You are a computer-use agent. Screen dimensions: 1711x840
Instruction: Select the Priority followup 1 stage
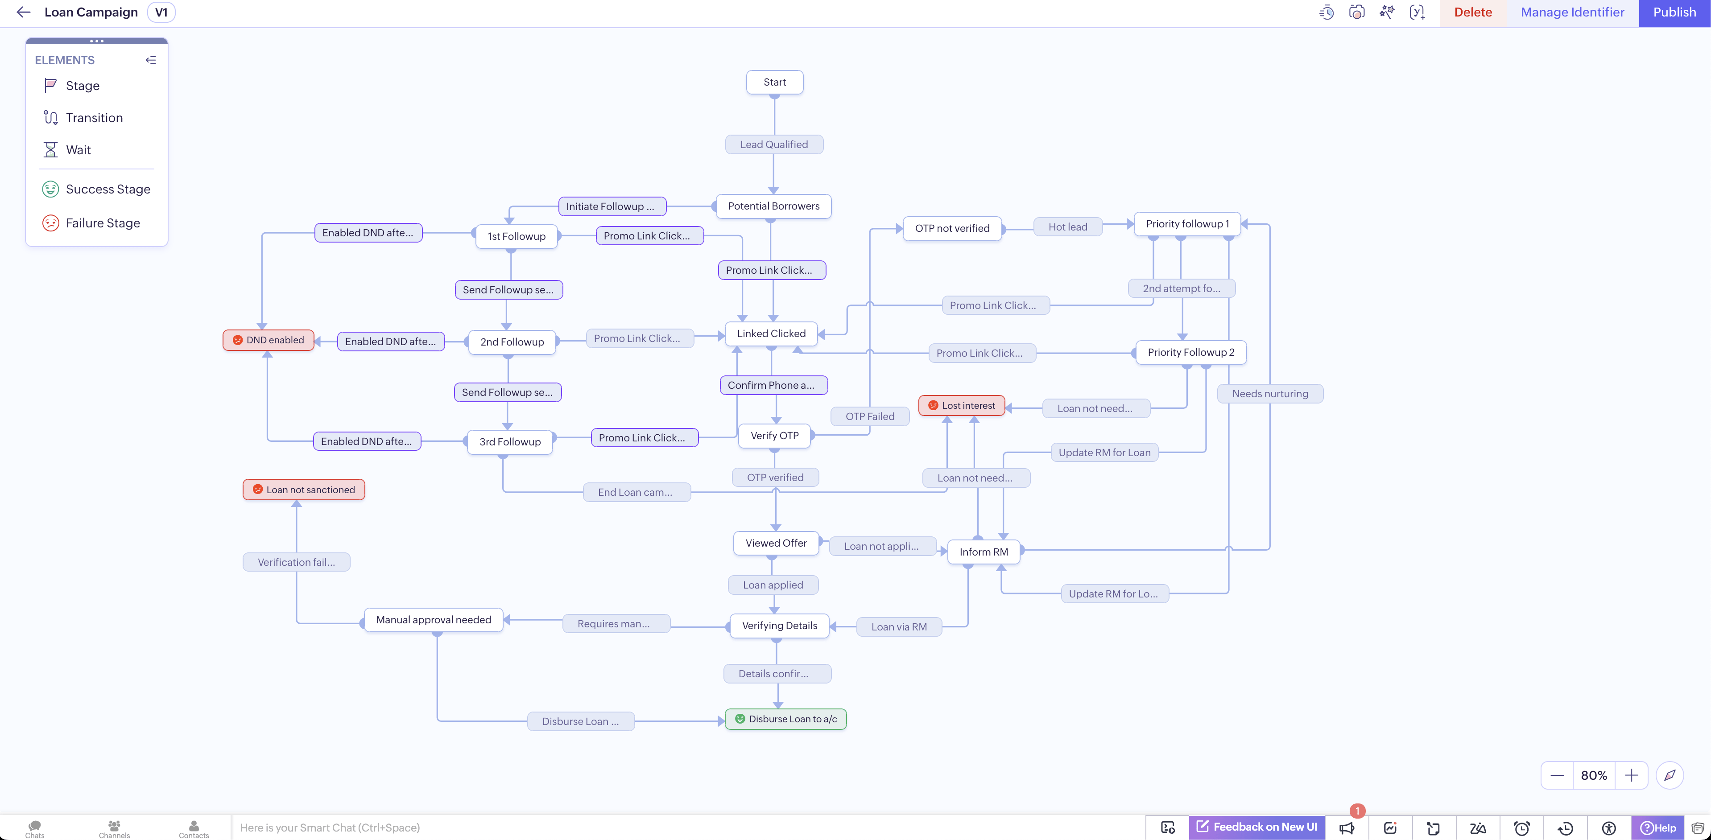coord(1187,224)
